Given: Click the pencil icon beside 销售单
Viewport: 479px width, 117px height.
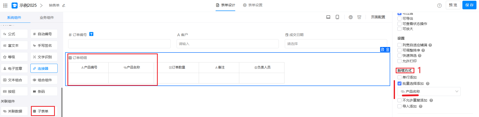Looking at the screenshot, I should [x=64, y=5].
